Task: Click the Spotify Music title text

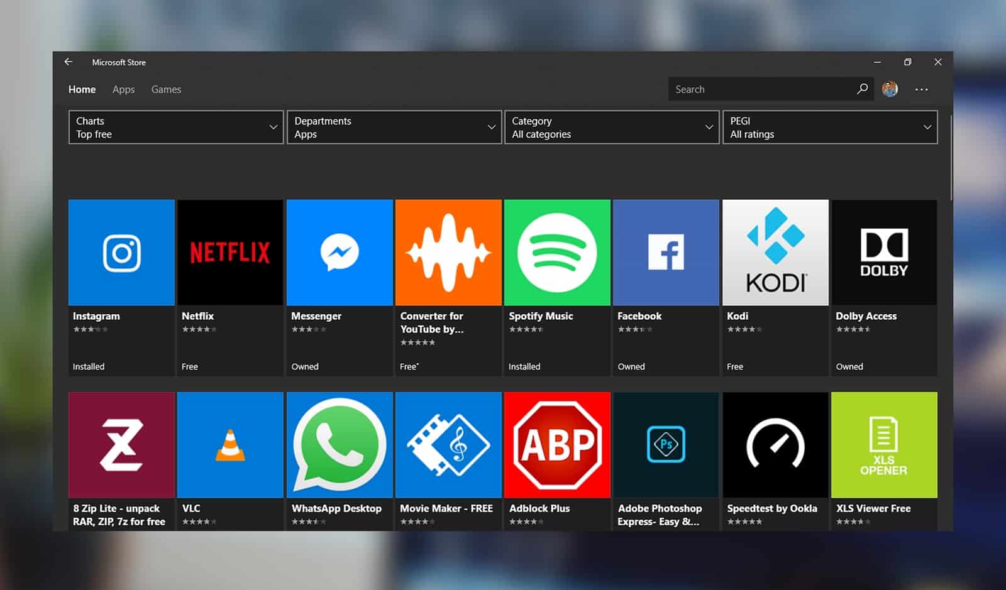Action: click(541, 316)
